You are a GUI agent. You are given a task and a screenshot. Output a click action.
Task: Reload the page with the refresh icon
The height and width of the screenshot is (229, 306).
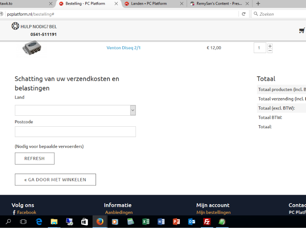point(244,14)
